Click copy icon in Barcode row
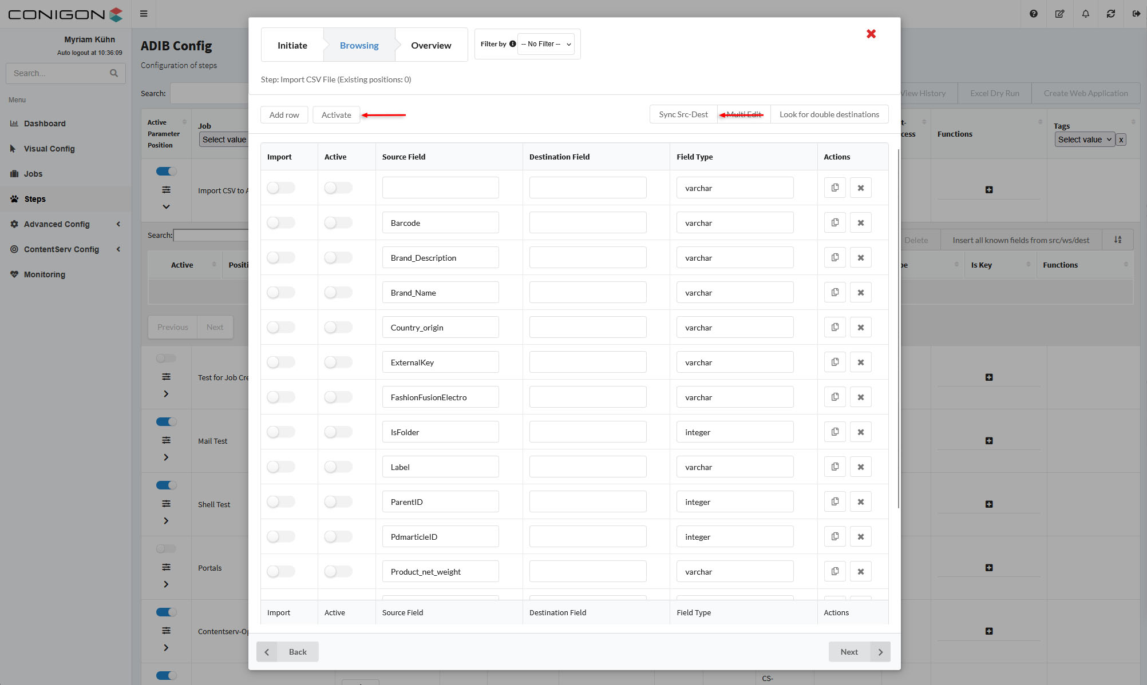The height and width of the screenshot is (685, 1147). 835,222
